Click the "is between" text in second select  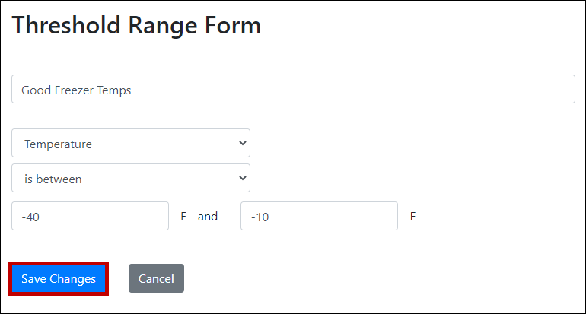pyautogui.click(x=53, y=179)
